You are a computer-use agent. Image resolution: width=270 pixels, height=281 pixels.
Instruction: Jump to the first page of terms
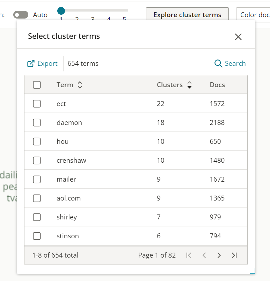(x=189, y=255)
